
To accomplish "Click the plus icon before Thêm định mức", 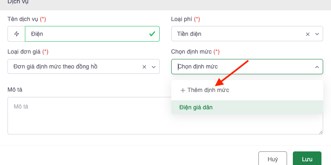I will coord(183,90).
